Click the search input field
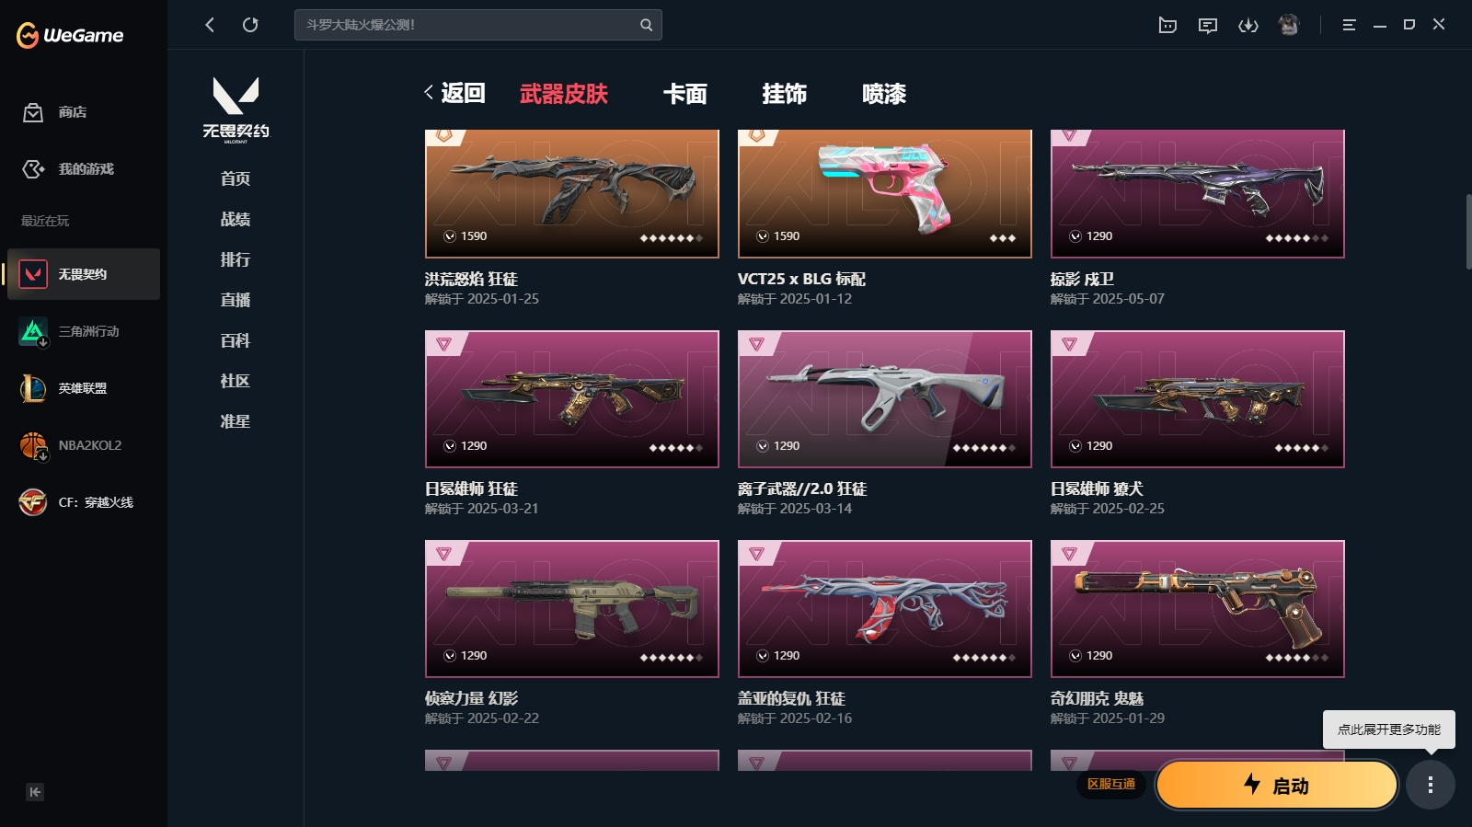This screenshot has height=827, width=1472. 477,25
